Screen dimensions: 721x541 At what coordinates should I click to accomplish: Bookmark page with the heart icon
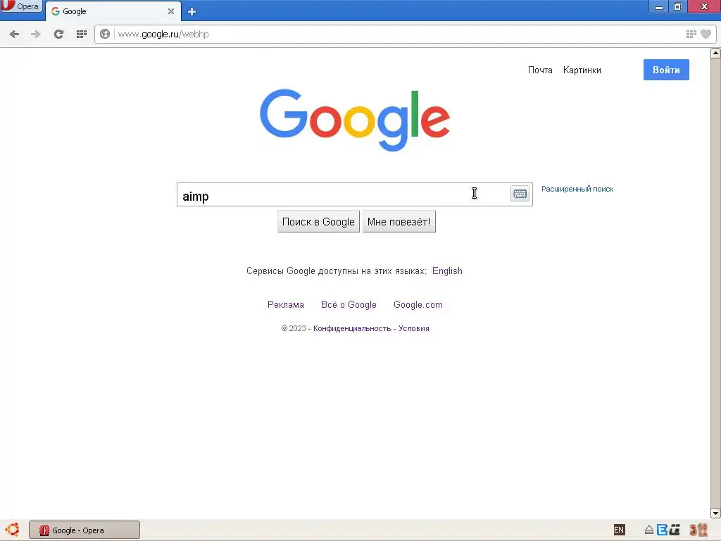click(x=706, y=34)
